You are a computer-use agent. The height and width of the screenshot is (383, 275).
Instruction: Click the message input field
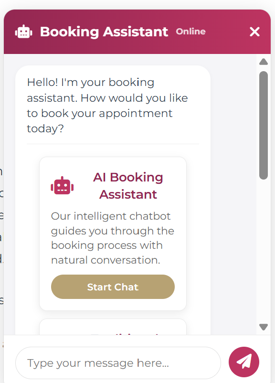117,362
